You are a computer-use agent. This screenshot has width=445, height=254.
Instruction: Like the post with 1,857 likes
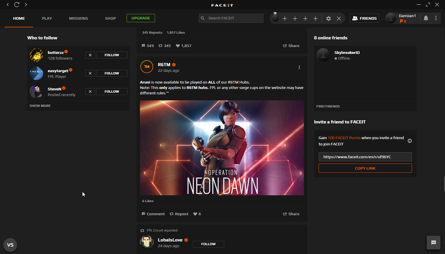coord(178,46)
